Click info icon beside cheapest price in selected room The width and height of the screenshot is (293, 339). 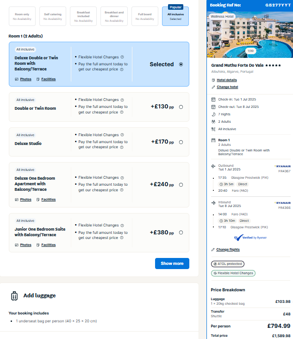pyautogui.click(x=122, y=69)
